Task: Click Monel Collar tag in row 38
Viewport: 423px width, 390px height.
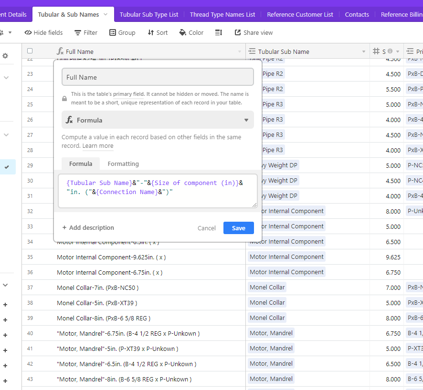Action: pos(267,302)
